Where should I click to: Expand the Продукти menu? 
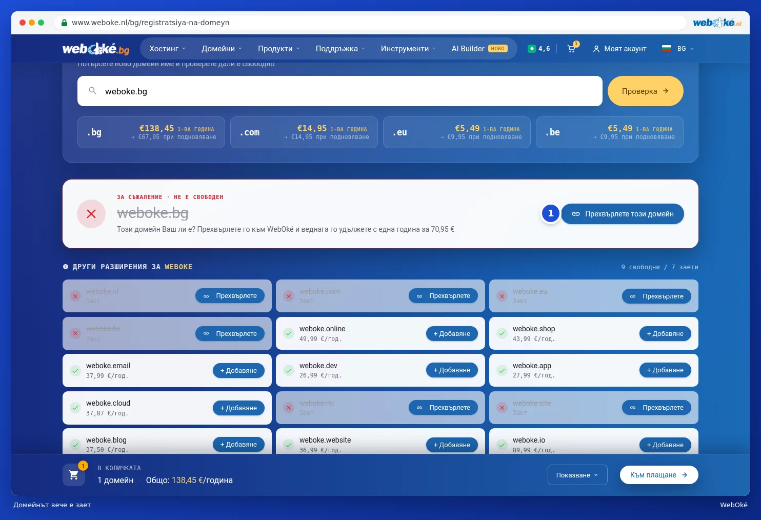278,49
